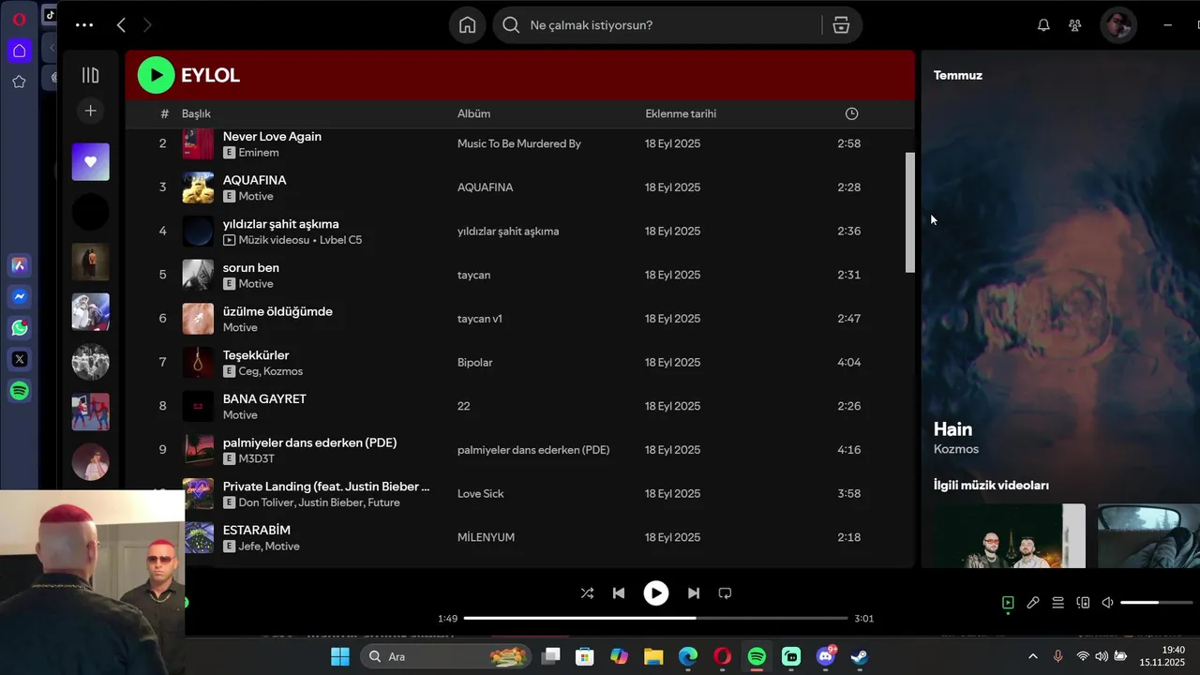The image size is (1200, 675).
Task: Open artist Kozmos in the Now Playing panel
Action: click(x=955, y=449)
